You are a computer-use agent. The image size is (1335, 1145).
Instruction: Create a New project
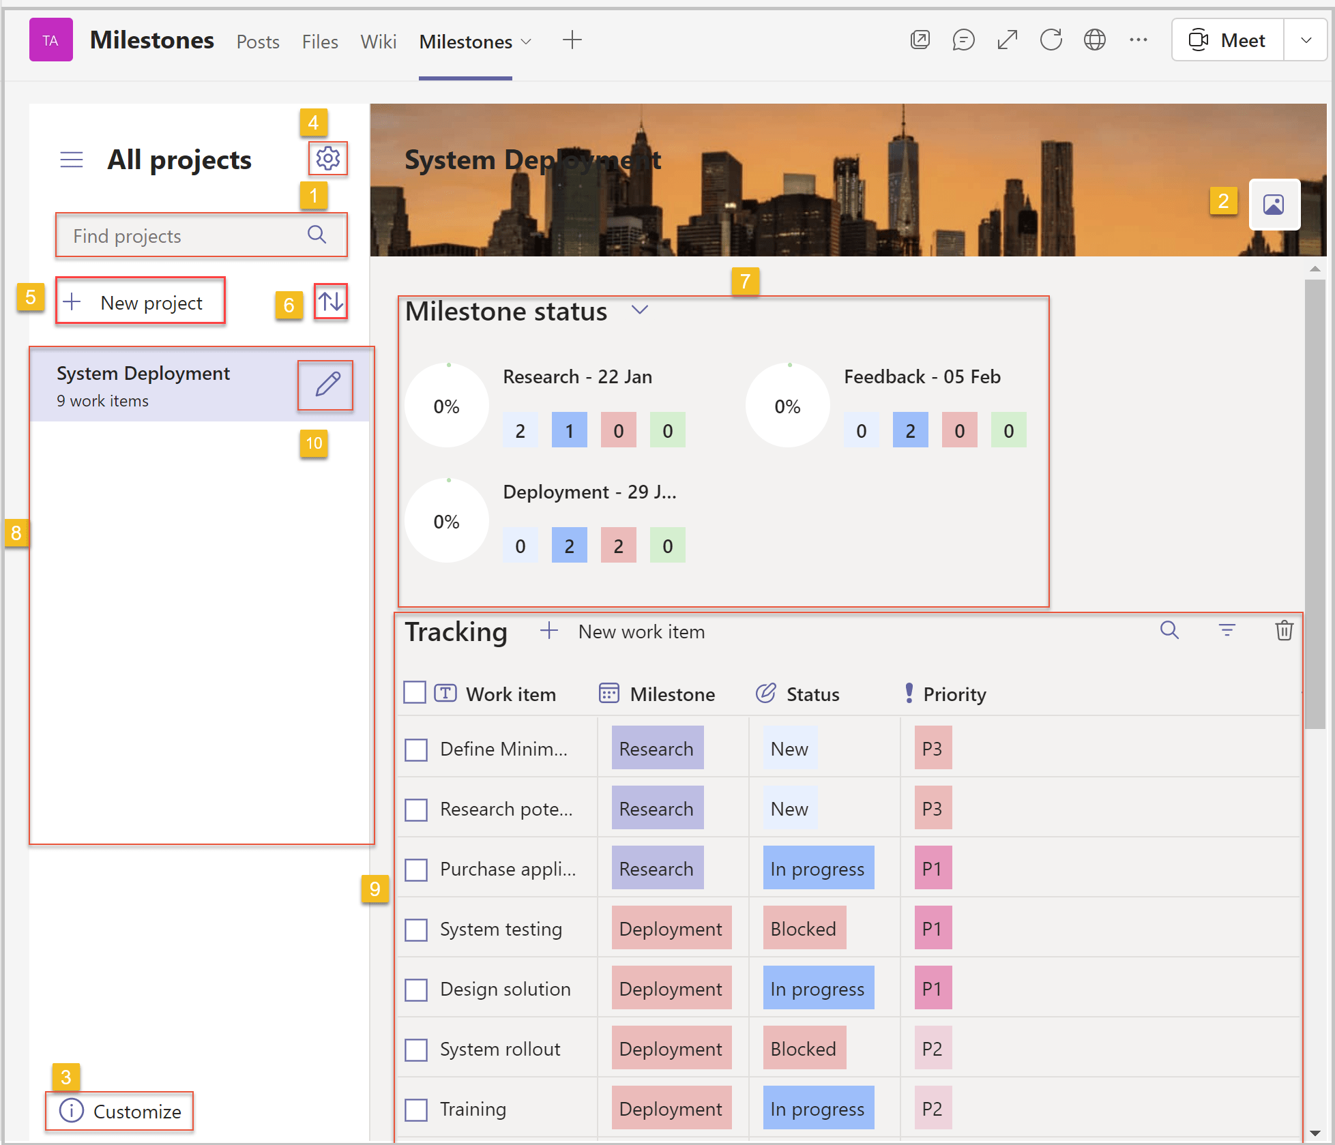pyautogui.click(x=140, y=302)
